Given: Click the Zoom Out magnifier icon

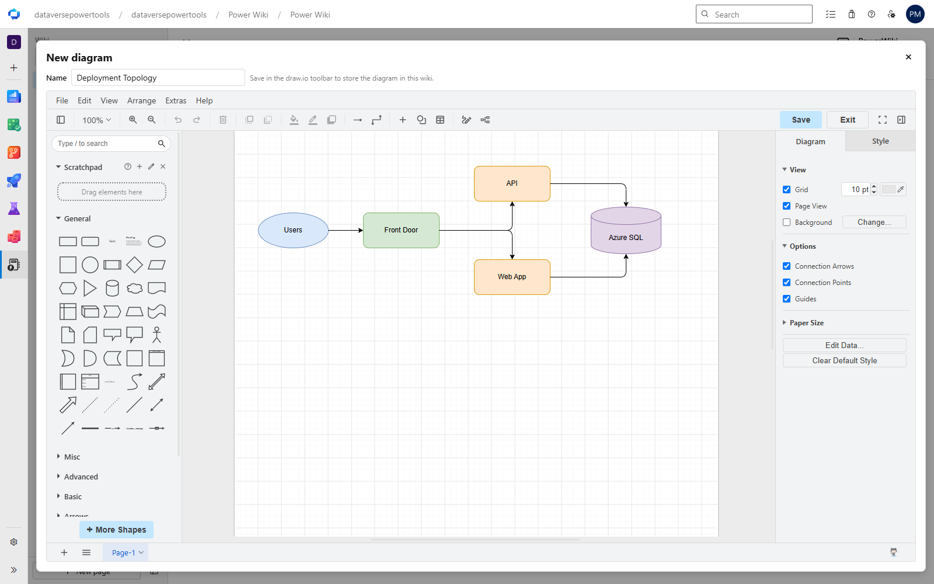Looking at the screenshot, I should (152, 120).
